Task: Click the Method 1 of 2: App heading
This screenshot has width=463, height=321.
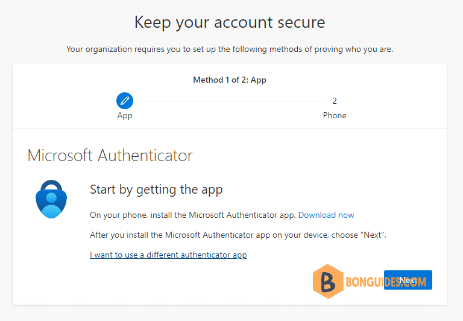Action: pos(230,80)
